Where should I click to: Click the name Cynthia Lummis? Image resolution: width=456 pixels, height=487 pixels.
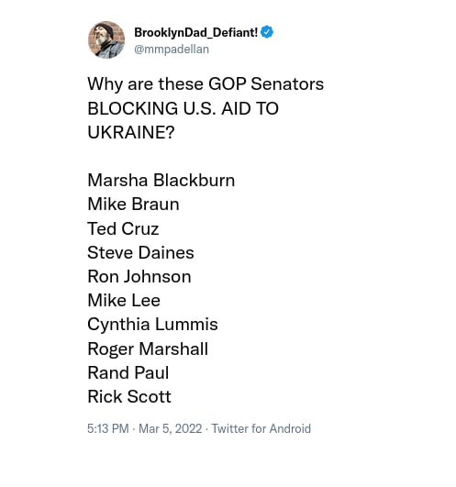tap(152, 325)
